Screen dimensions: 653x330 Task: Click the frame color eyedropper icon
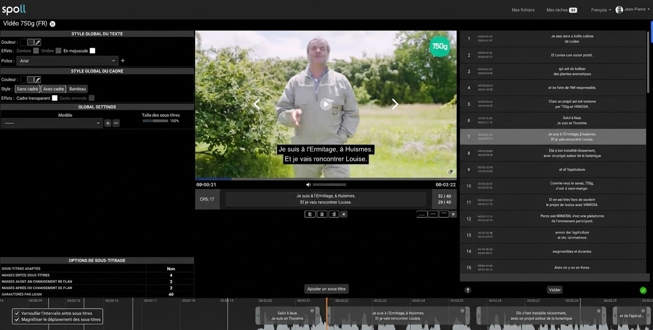click(x=38, y=79)
